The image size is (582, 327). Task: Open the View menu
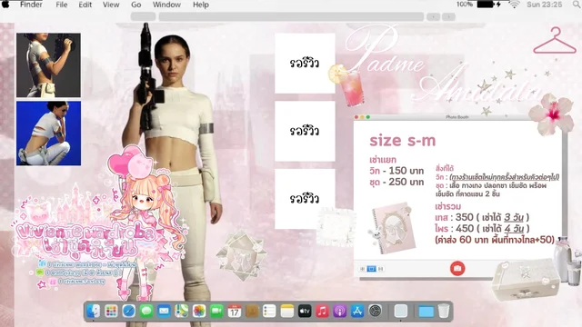pos(111,5)
